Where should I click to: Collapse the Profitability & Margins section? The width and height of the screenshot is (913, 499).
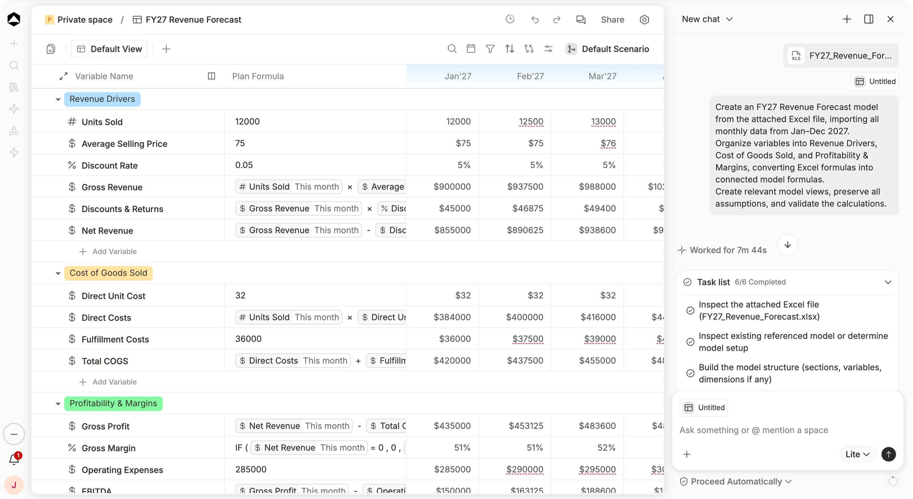tap(58, 404)
